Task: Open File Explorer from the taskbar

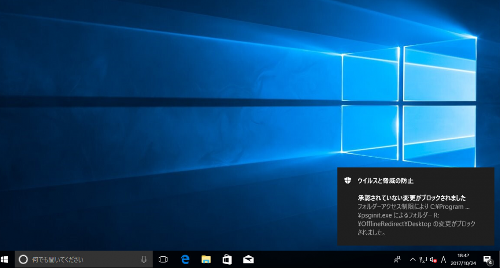Action: [206, 259]
